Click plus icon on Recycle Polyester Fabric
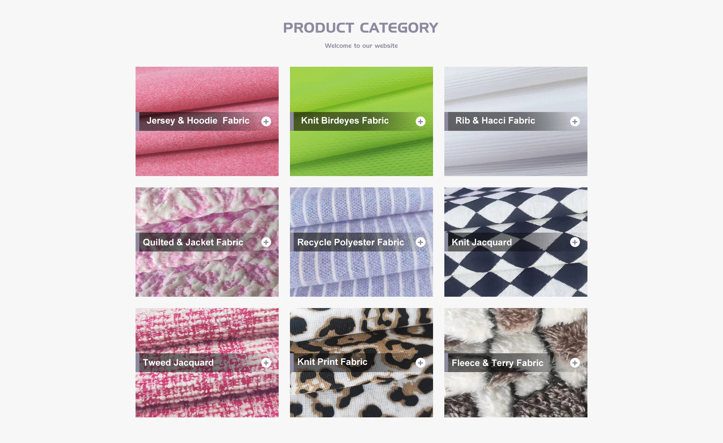This screenshot has height=443, width=723. pyautogui.click(x=421, y=242)
